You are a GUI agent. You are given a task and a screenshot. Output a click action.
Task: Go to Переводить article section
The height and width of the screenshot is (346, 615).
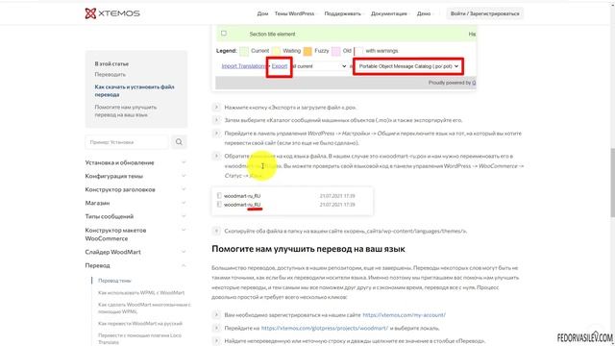click(111, 75)
